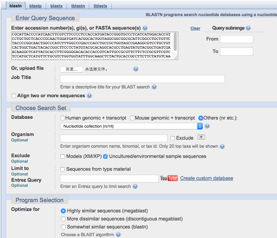
Task: Choose Somewhat similar sequences (blastn)
Action: tap(63, 227)
